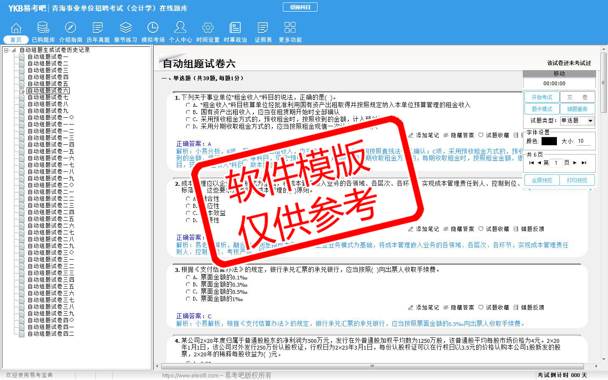Click the 开始考试 button
This screenshot has width=608, height=380.
coord(542,97)
